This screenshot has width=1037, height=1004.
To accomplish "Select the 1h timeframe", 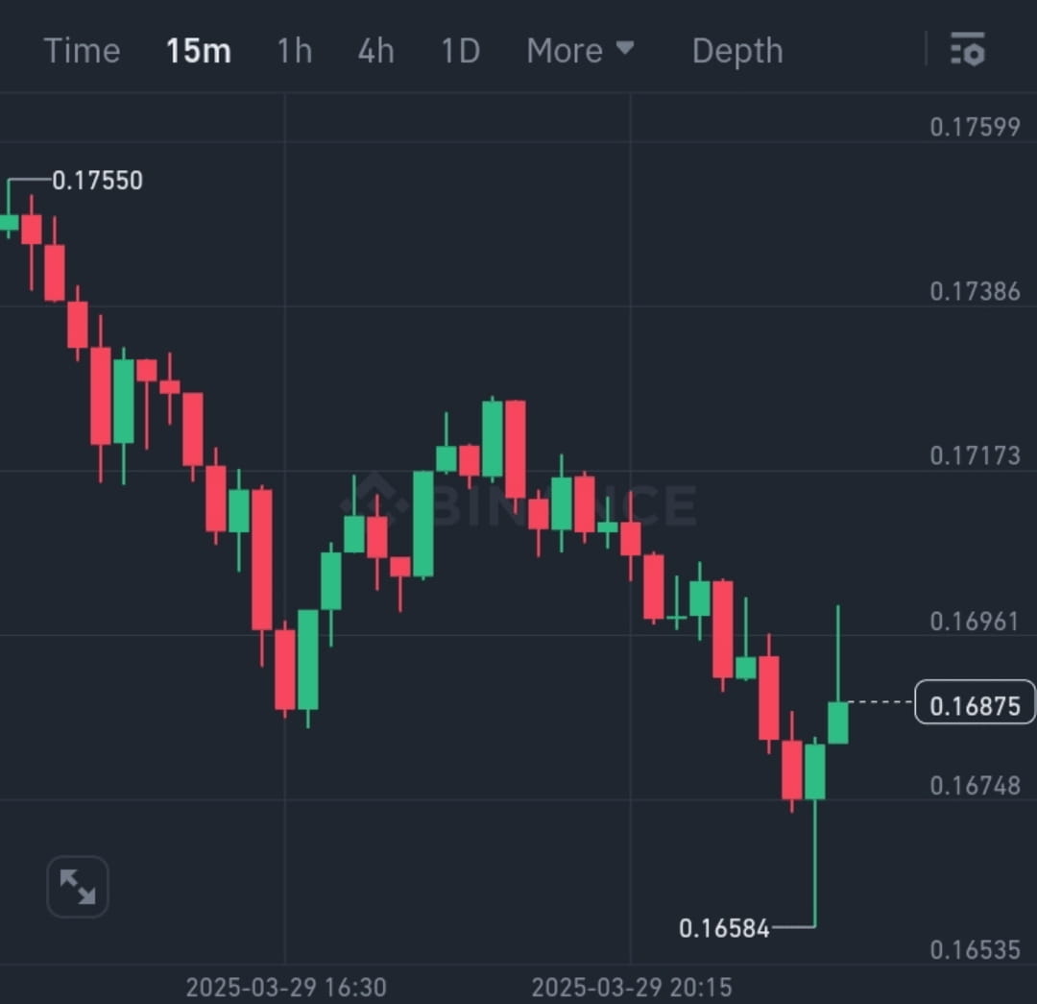I will point(294,51).
